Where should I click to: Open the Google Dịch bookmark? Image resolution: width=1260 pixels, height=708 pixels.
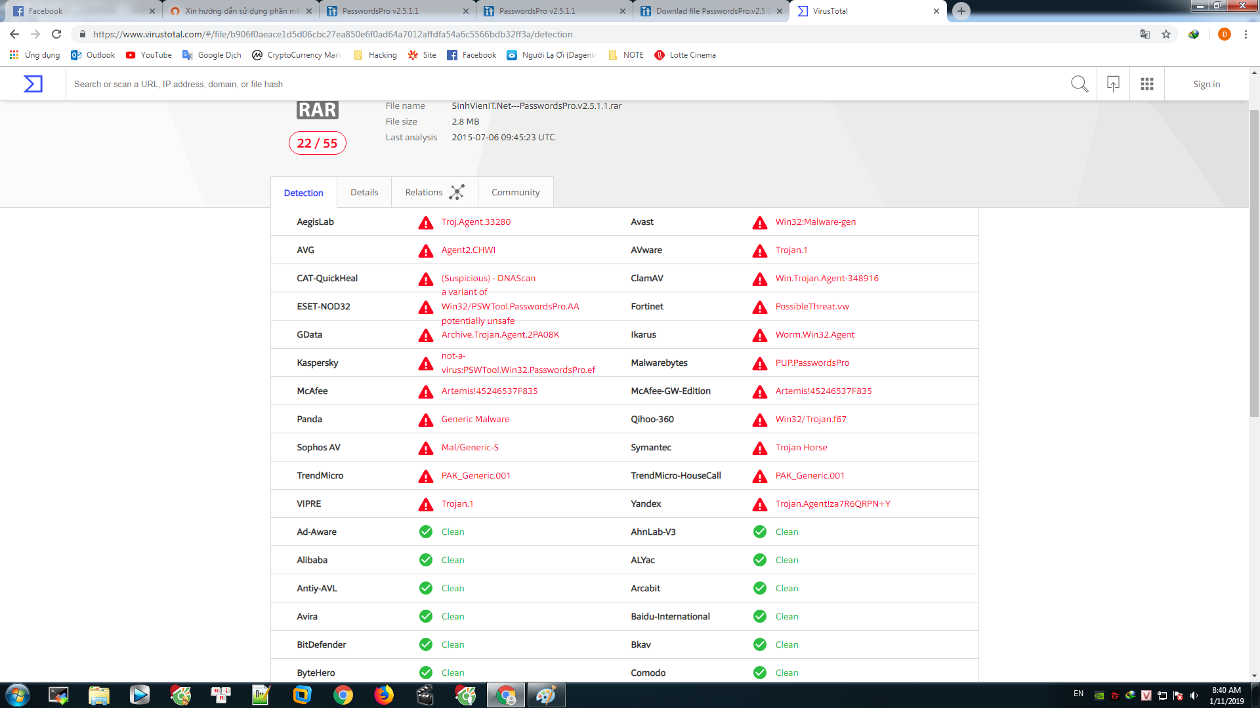coord(212,55)
